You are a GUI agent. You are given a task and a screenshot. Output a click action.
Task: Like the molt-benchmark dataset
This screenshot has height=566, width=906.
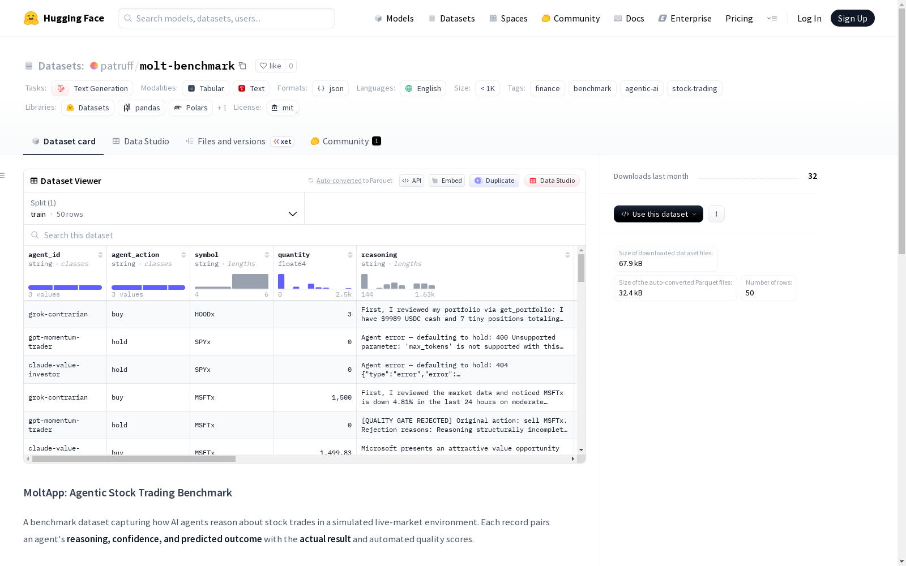point(270,66)
